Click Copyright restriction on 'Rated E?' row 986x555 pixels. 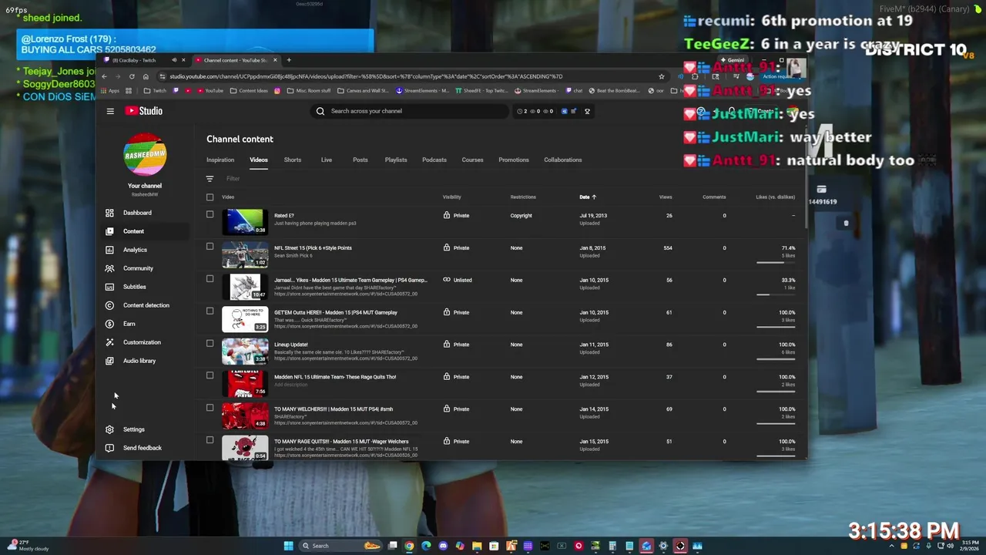(x=521, y=216)
